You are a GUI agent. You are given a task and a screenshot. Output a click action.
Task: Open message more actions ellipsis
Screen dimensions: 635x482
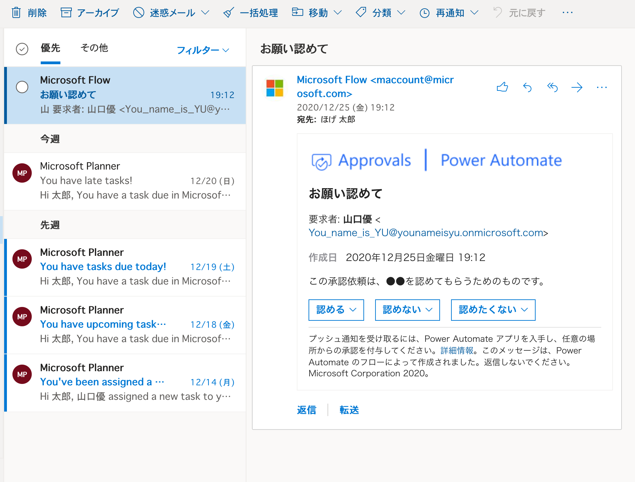pyautogui.click(x=602, y=87)
